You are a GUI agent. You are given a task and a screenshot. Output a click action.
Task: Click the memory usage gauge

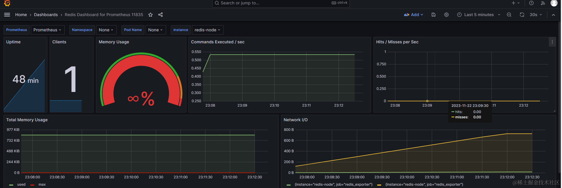click(141, 79)
